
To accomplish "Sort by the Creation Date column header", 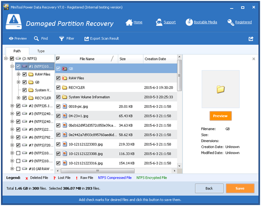I will (160, 59).
